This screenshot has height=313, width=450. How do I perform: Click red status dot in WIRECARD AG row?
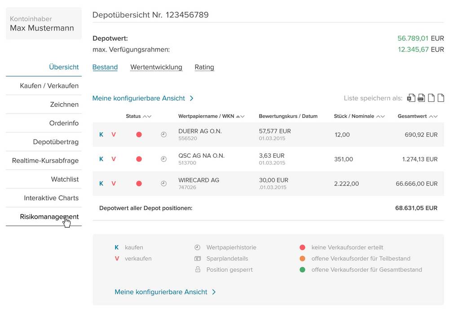(139, 183)
